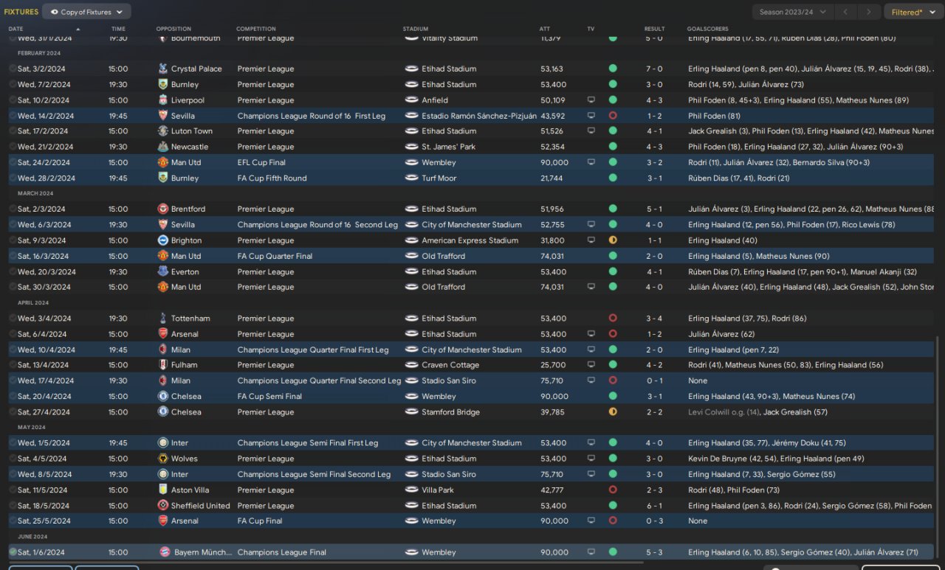Image resolution: width=945 pixels, height=570 pixels.
Task: Select the row circle for Sat, 13/4/2024
Action: (x=13, y=365)
